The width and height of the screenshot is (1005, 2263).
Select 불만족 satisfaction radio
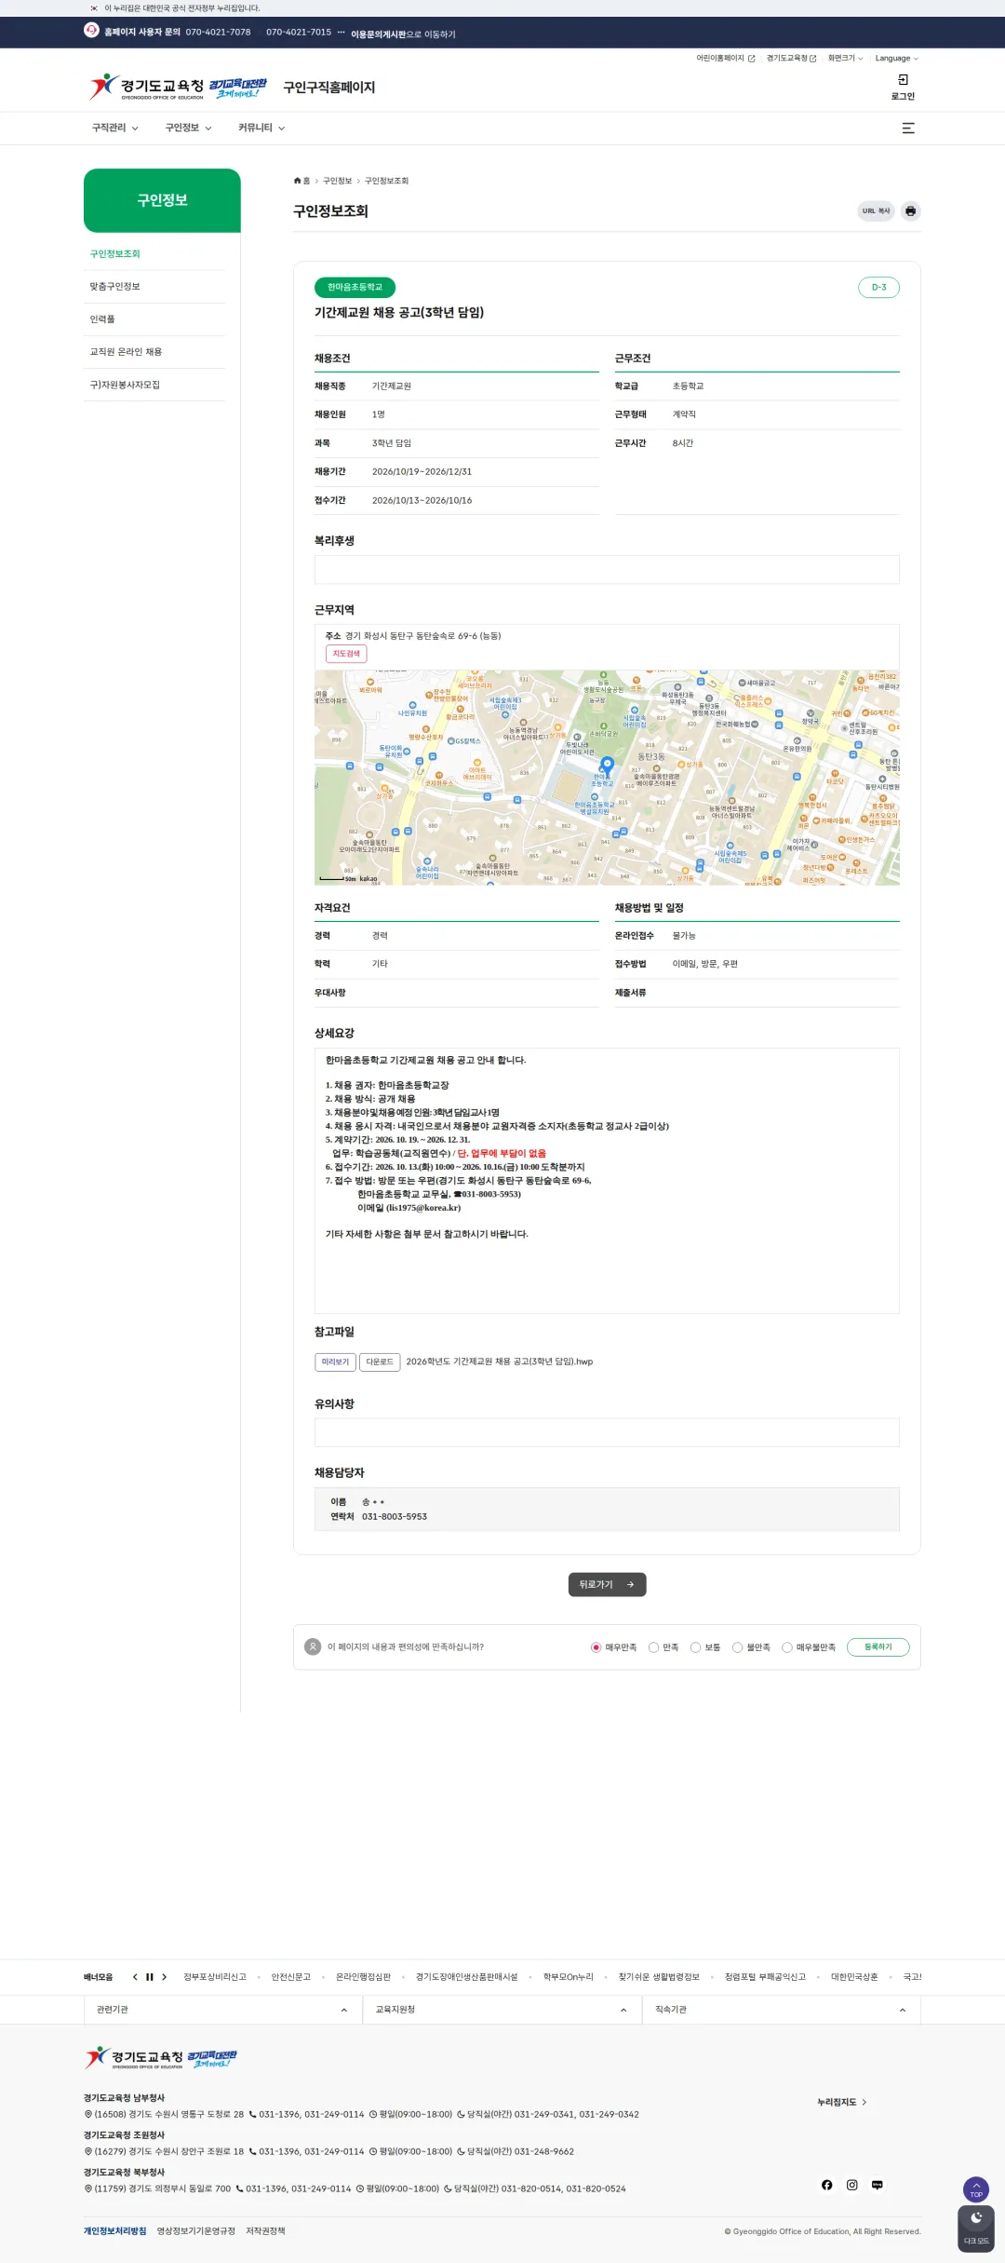tap(737, 1647)
